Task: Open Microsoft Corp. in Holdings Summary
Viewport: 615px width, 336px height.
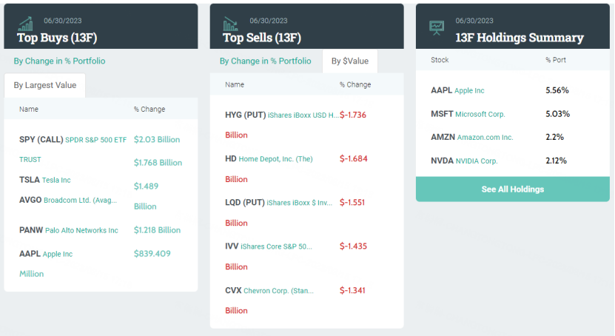Action: click(x=480, y=114)
